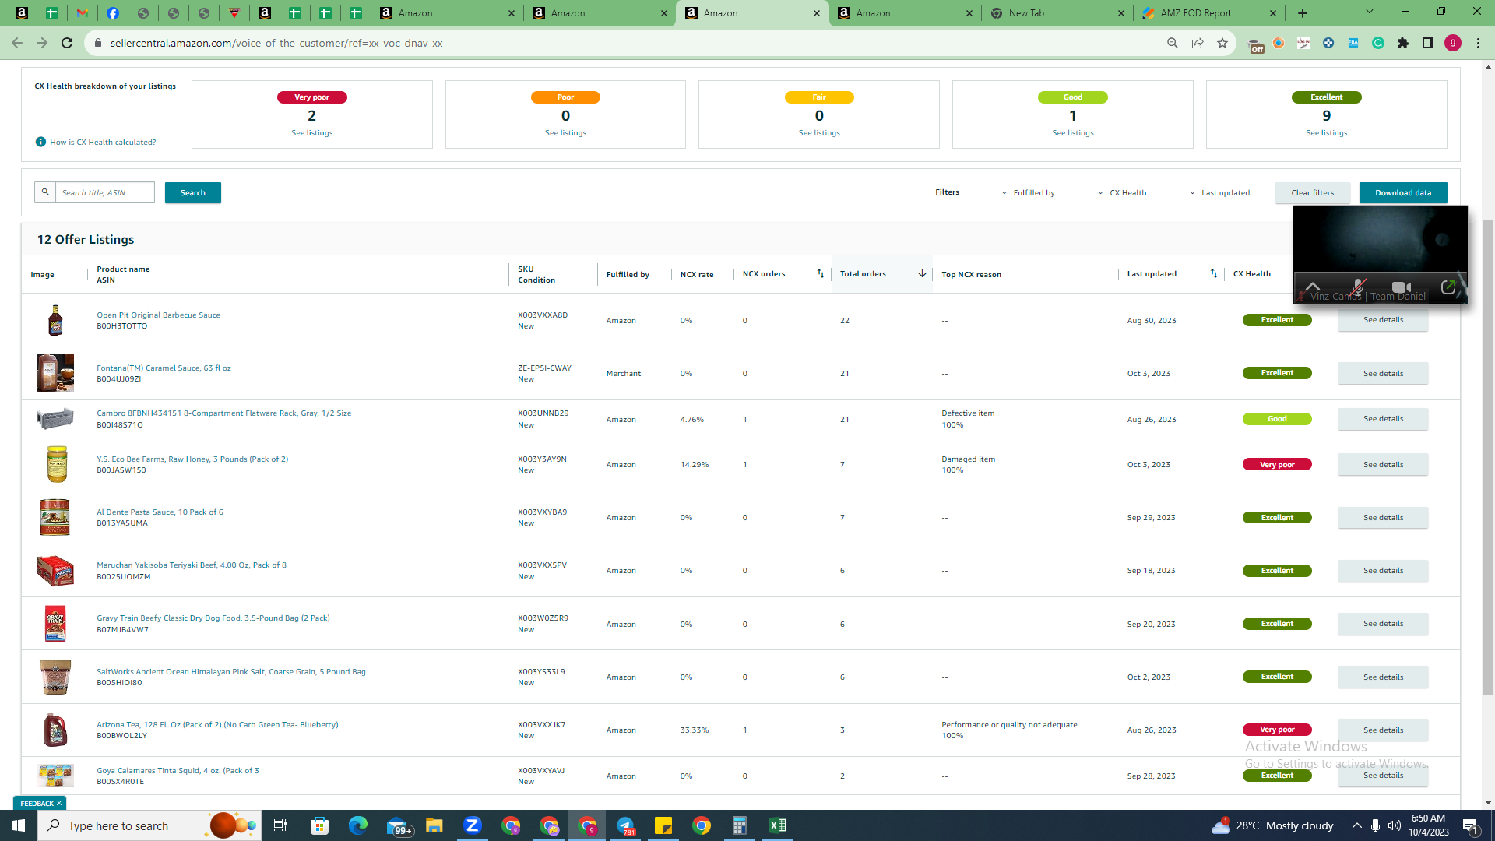Sort the table by NCX orders
This screenshot has width=1495, height=841.
point(820,273)
